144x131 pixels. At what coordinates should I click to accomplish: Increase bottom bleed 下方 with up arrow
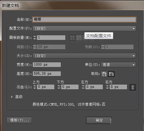59,86
